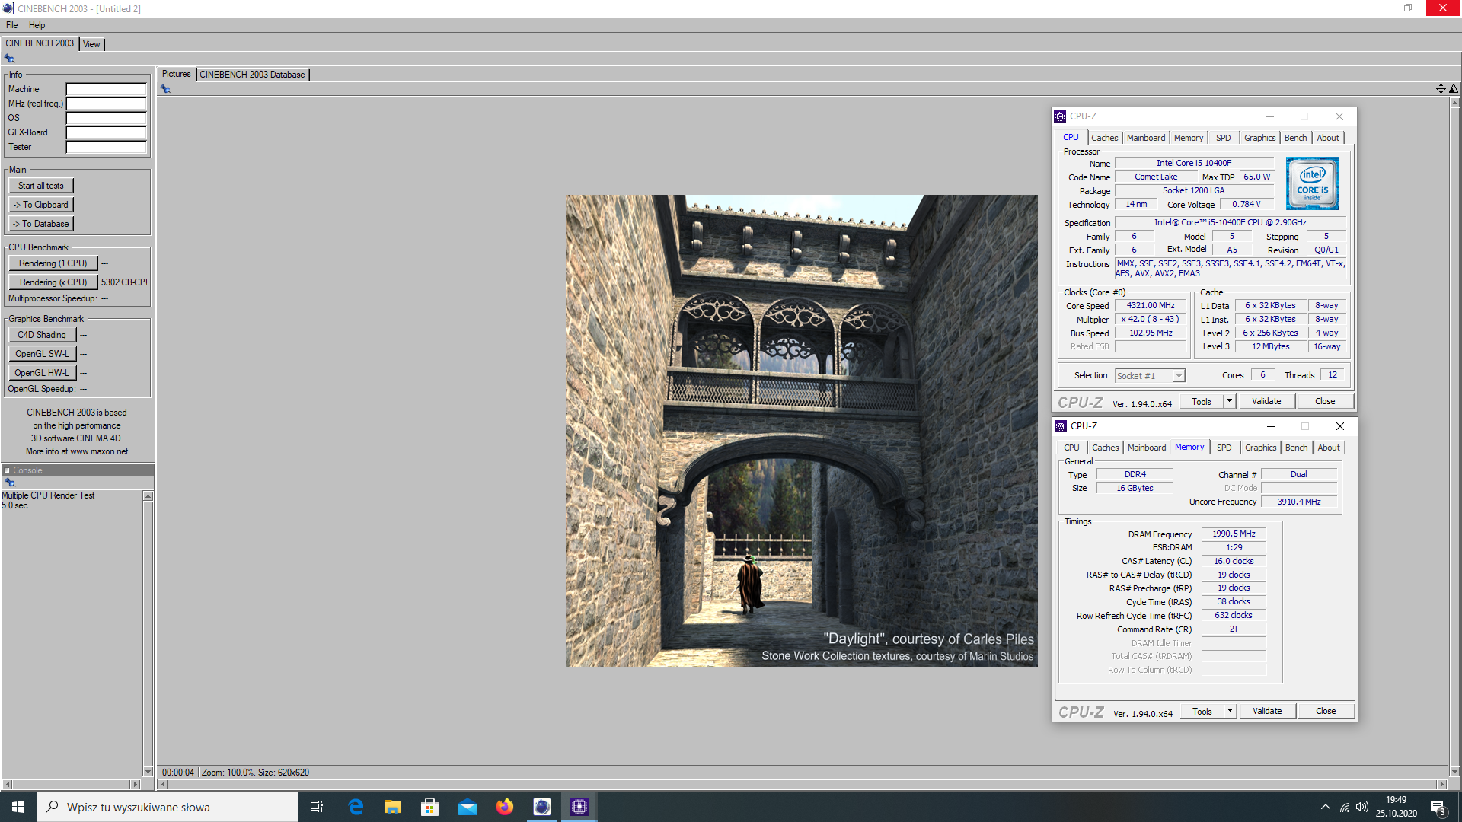The width and height of the screenshot is (1462, 822).
Task: Open About tab in lower CPU-Z window
Action: [x=1329, y=448]
